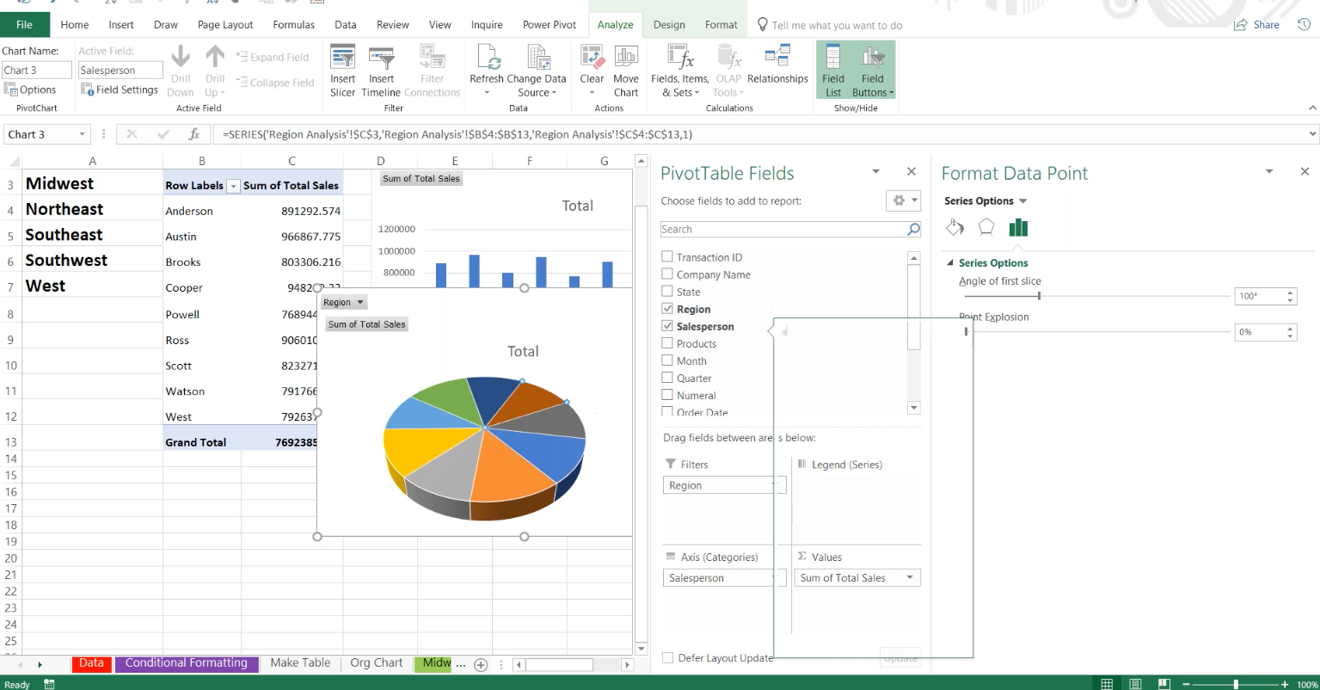Image resolution: width=1320 pixels, height=690 pixels.
Task: Expand the Sum of Total Sales values dropdown
Action: 912,577
